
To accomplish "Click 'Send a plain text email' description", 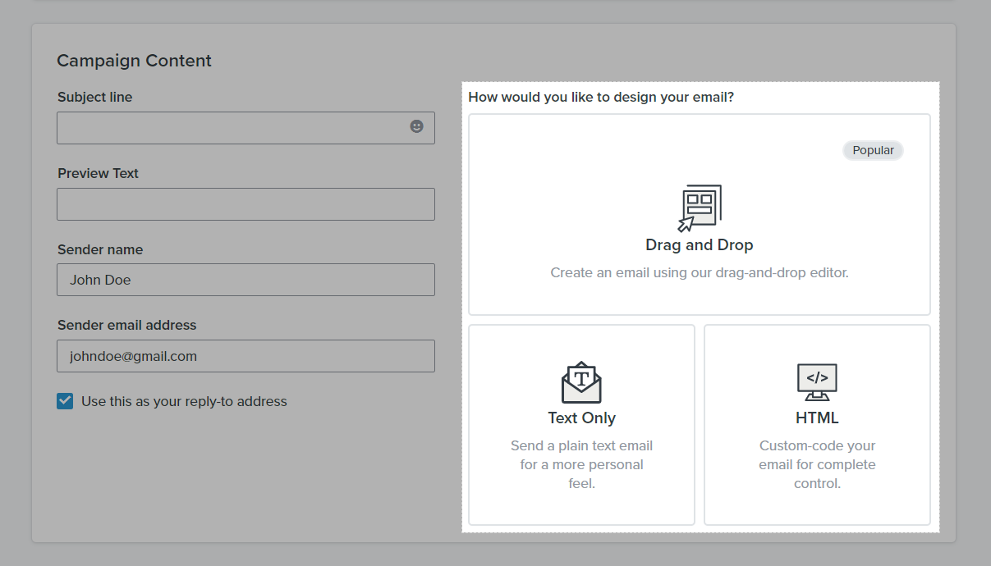I will tap(581, 464).
